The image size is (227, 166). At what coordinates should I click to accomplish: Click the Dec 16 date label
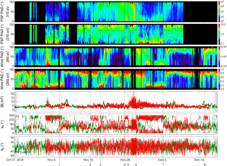[199, 160]
